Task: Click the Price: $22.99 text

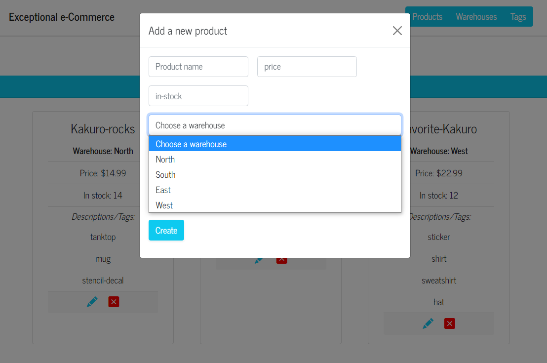Action: point(439,173)
